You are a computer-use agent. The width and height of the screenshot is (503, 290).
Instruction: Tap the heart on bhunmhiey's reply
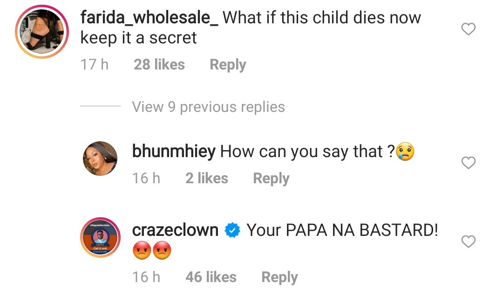[x=468, y=163]
